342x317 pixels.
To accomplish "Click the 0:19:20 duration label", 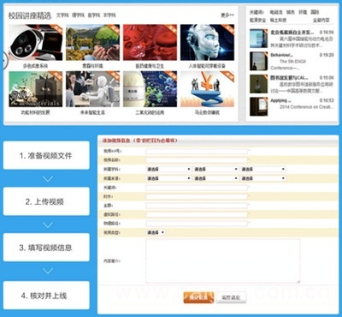I will pos(327,55).
